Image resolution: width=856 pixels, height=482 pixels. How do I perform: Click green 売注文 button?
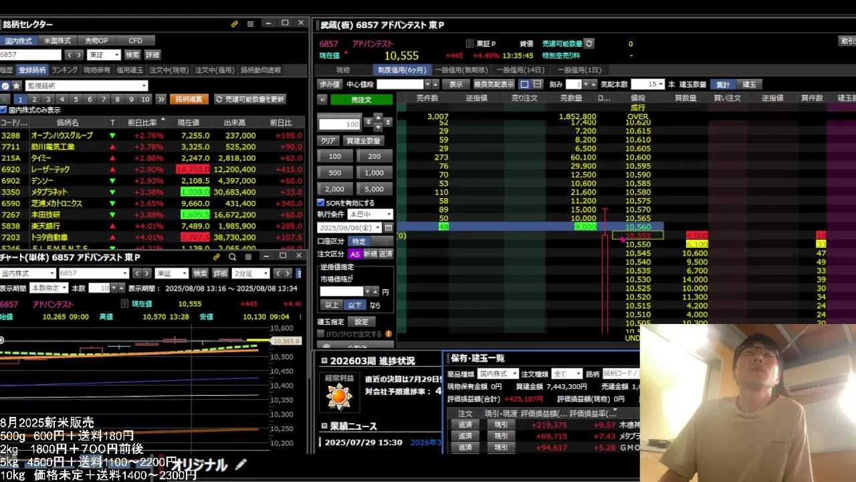coord(362,100)
